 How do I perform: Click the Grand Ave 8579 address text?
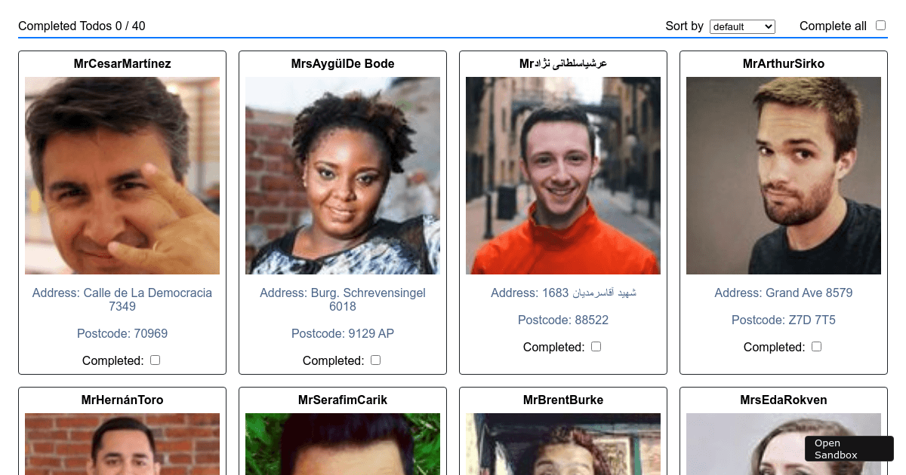[784, 293]
